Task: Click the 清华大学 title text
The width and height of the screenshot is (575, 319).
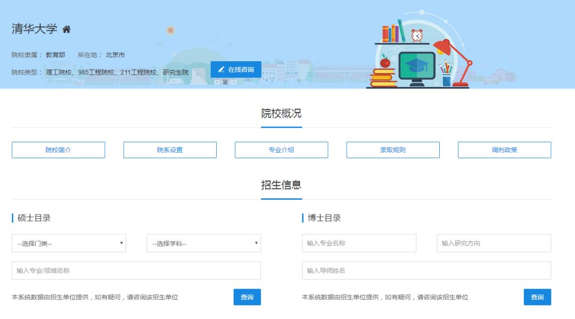Action: (34, 29)
